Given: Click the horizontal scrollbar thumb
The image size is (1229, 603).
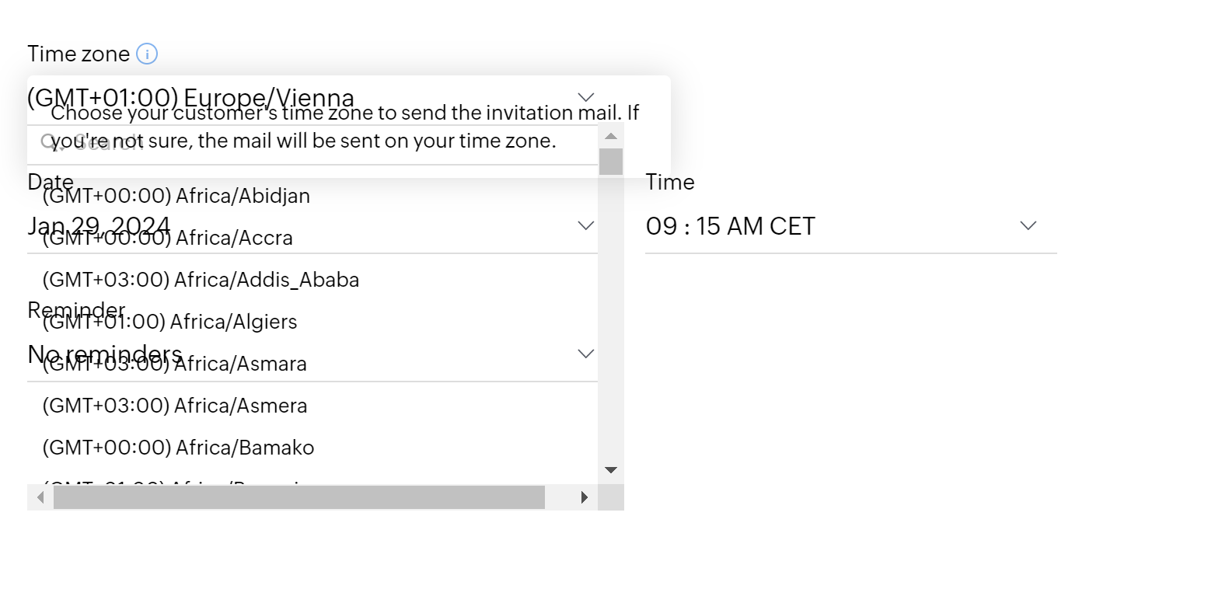Looking at the screenshot, I should (299, 497).
